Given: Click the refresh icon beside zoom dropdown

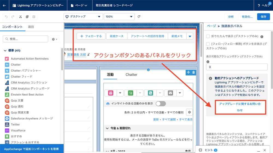Looking at the screenshot, I should point(139,17).
